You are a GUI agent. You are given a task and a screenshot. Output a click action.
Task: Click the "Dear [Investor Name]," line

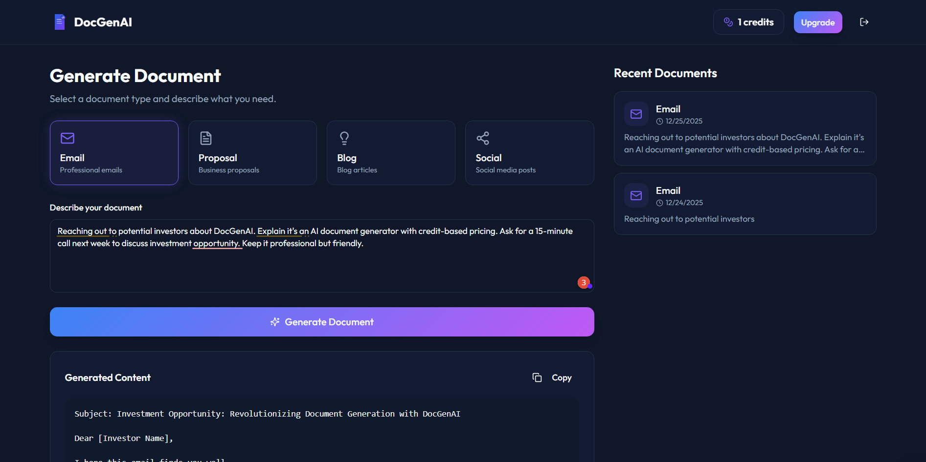click(x=124, y=438)
